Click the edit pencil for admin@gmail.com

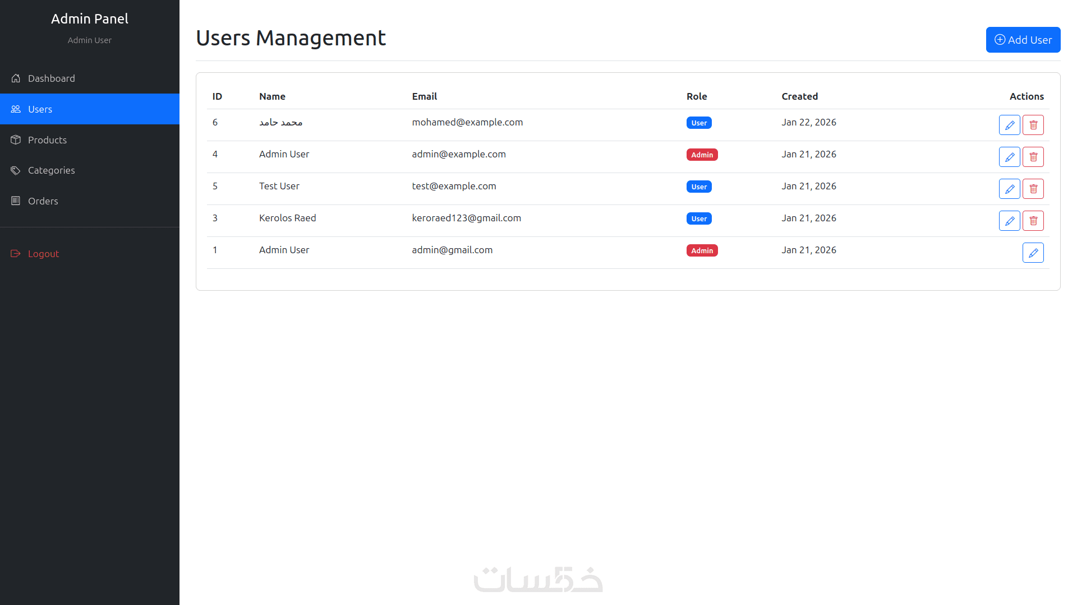pyautogui.click(x=1033, y=253)
